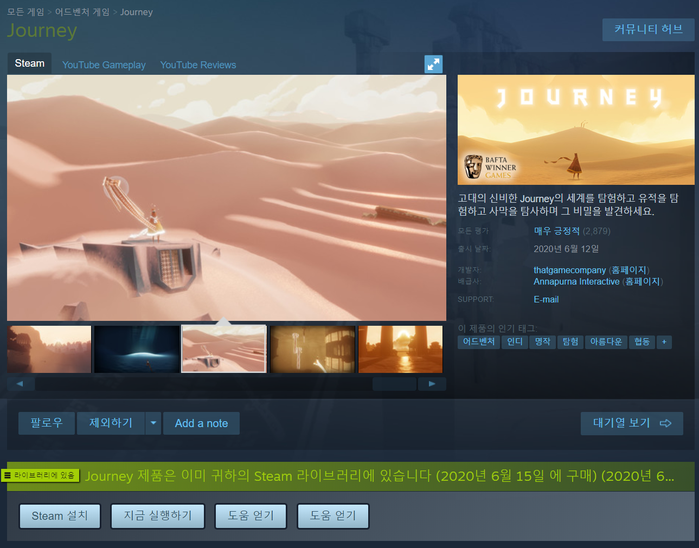The image size is (699, 548).
Task: Click the main desert screenshot image
Action: (x=227, y=198)
